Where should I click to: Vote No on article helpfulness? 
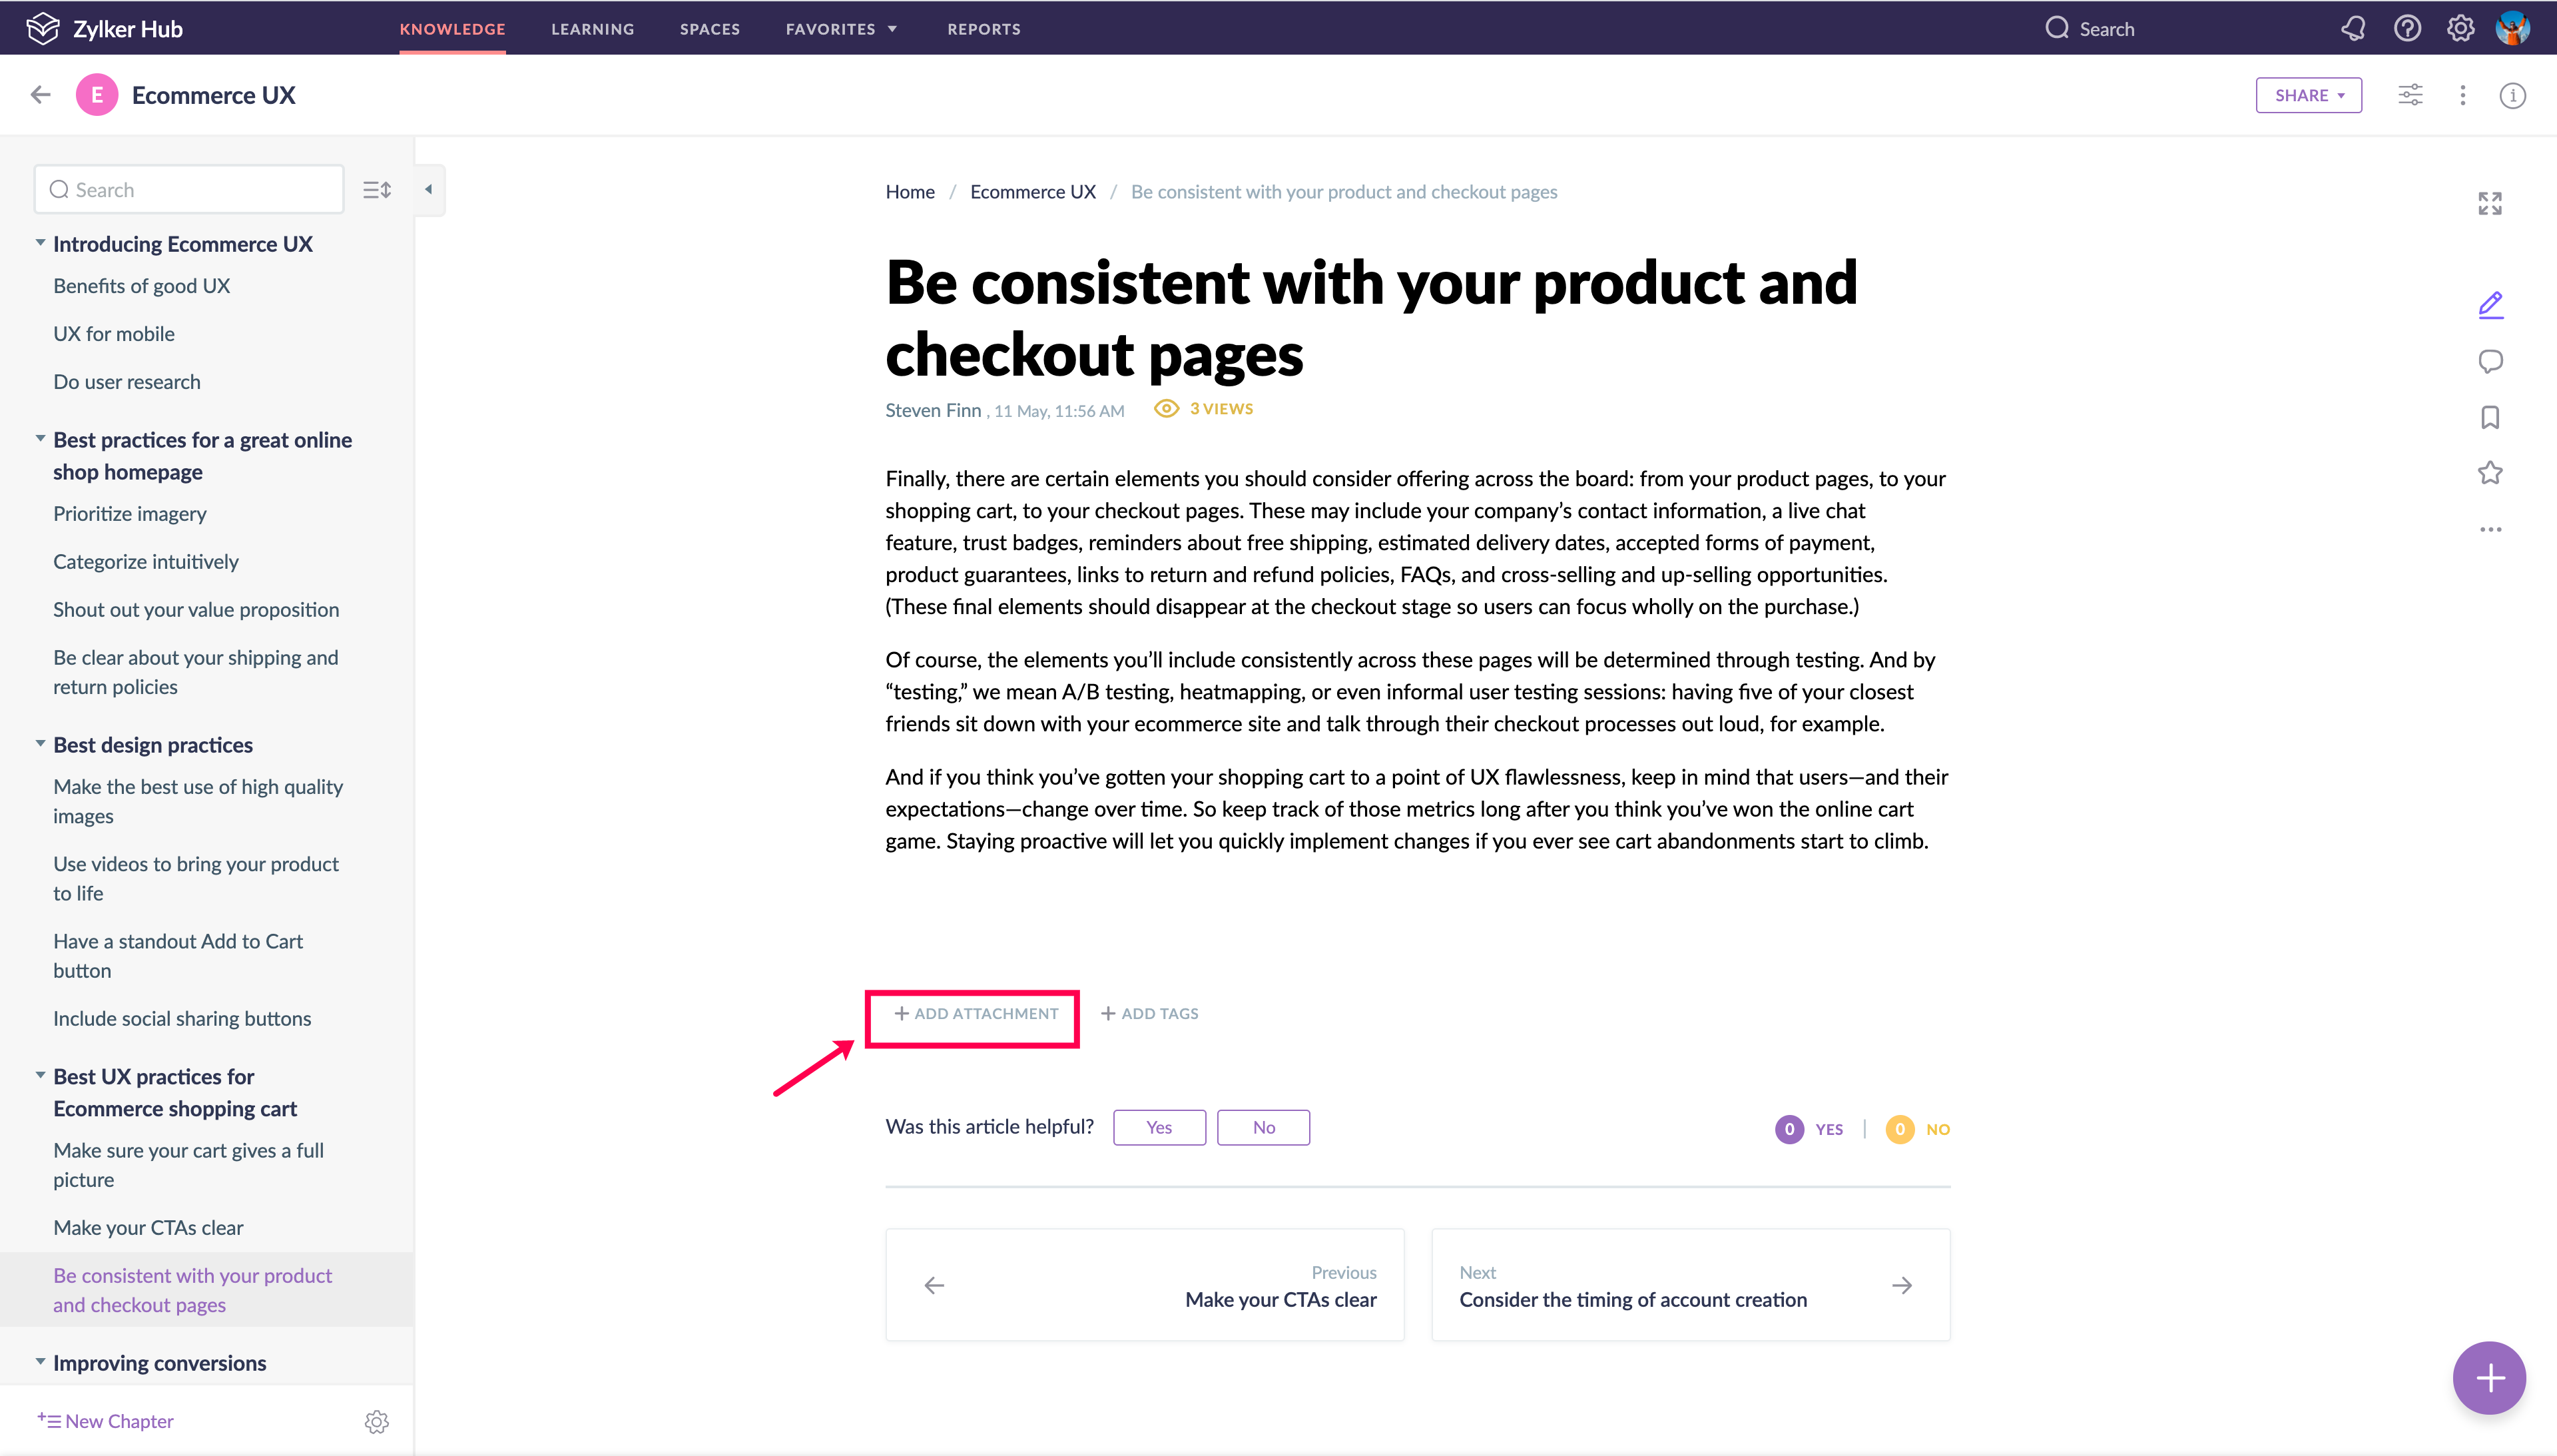click(1263, 1127)
